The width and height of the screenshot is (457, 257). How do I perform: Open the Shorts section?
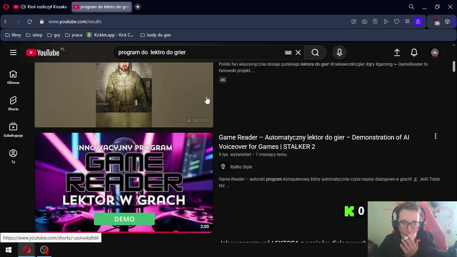pos(13,104)
